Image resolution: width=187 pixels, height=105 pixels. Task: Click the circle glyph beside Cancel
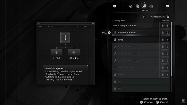157,102
